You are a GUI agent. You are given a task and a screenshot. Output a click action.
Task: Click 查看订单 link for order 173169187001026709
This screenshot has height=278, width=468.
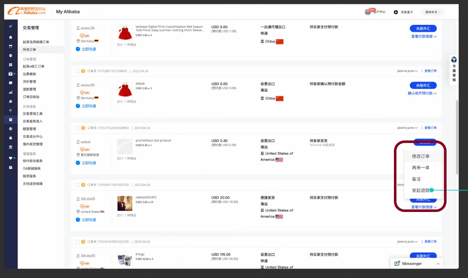[431, 241]
